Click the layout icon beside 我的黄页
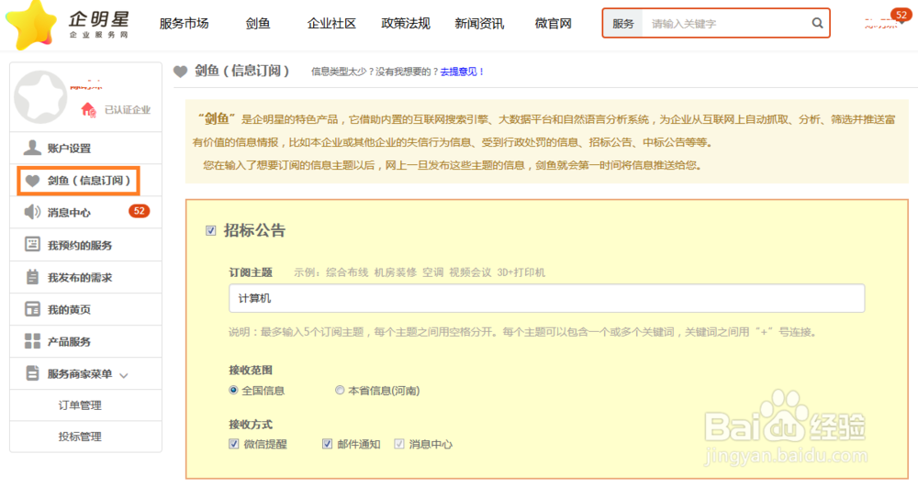This screenshot has height=487, width=918. tap(32, 309)
